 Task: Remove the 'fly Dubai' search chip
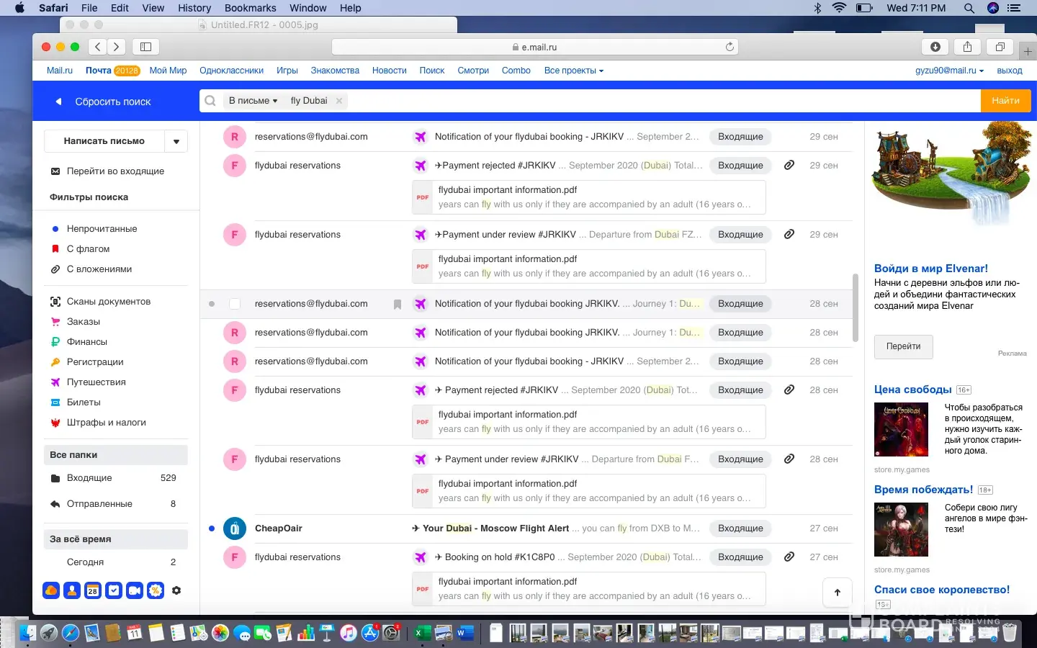coord(339,101)
